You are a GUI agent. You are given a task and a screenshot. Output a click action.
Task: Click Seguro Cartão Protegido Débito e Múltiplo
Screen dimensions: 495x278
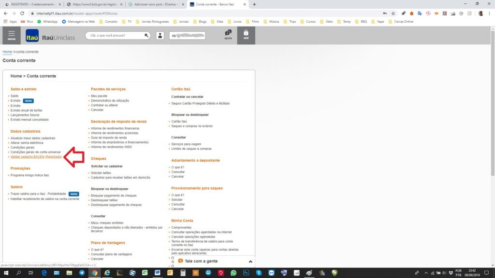[201, 103]
